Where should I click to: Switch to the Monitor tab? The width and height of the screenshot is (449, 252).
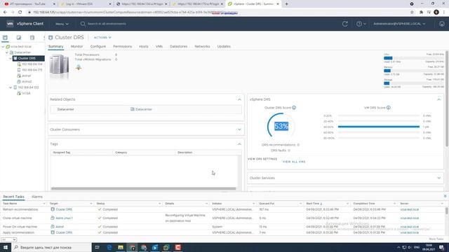point(76,46)
